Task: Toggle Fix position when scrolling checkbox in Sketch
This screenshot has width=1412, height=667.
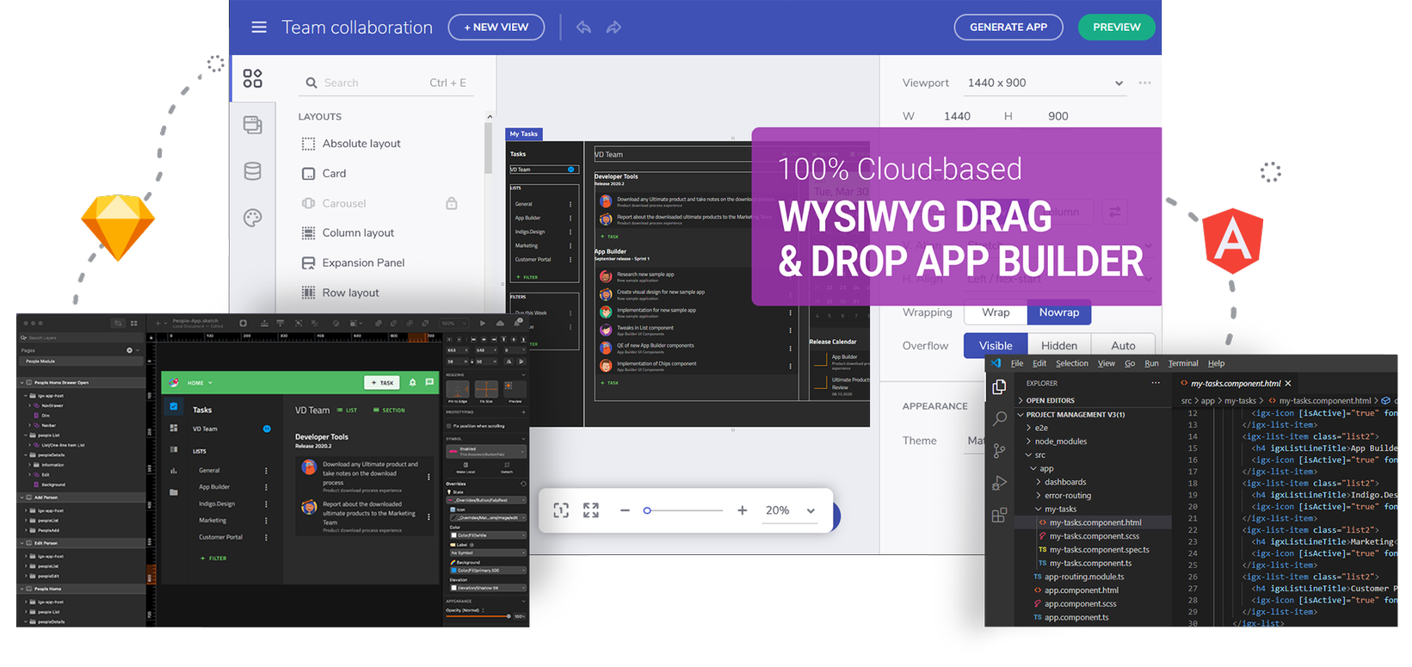Action: pyautogui.click(x=448, y=426)
